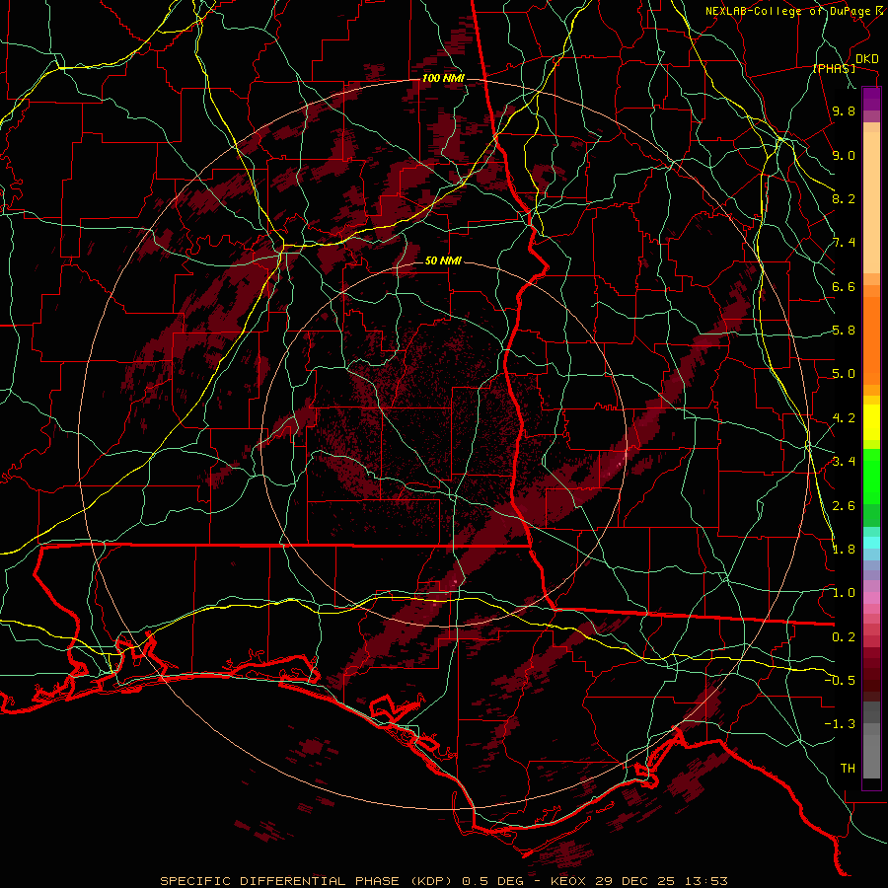Click the 50 NMI range ring label
The image size is (888, 888).
(x=443, y=260)
